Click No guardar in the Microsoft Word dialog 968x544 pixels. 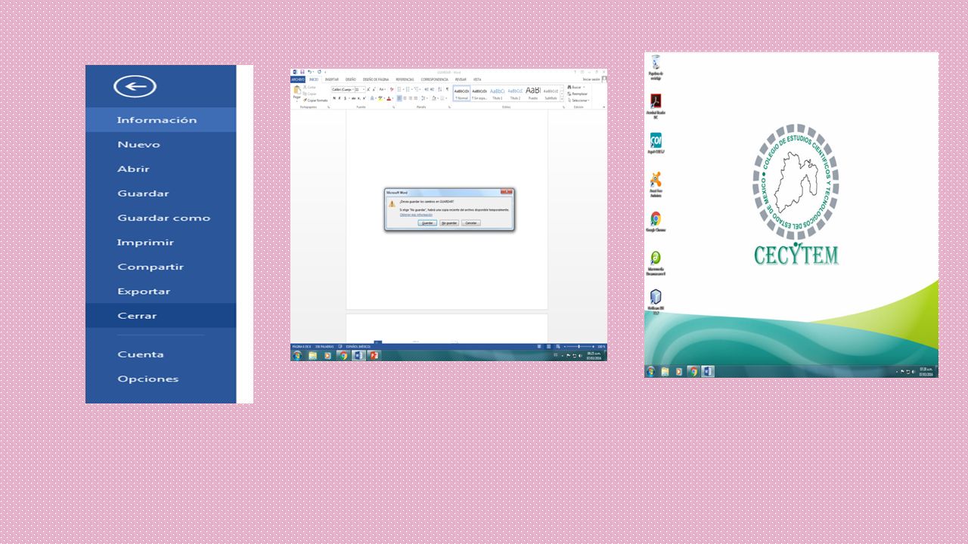pyautogui.click(x=449, y=223)
